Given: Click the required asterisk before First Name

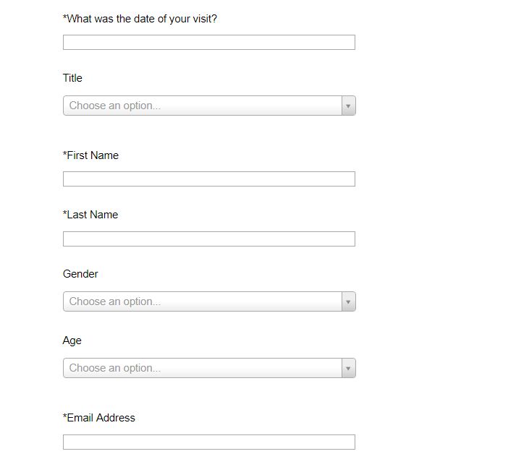Looking at the screenshot, I should click(65, 155).
